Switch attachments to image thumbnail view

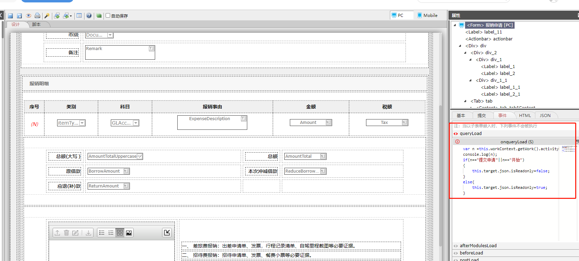129,233
